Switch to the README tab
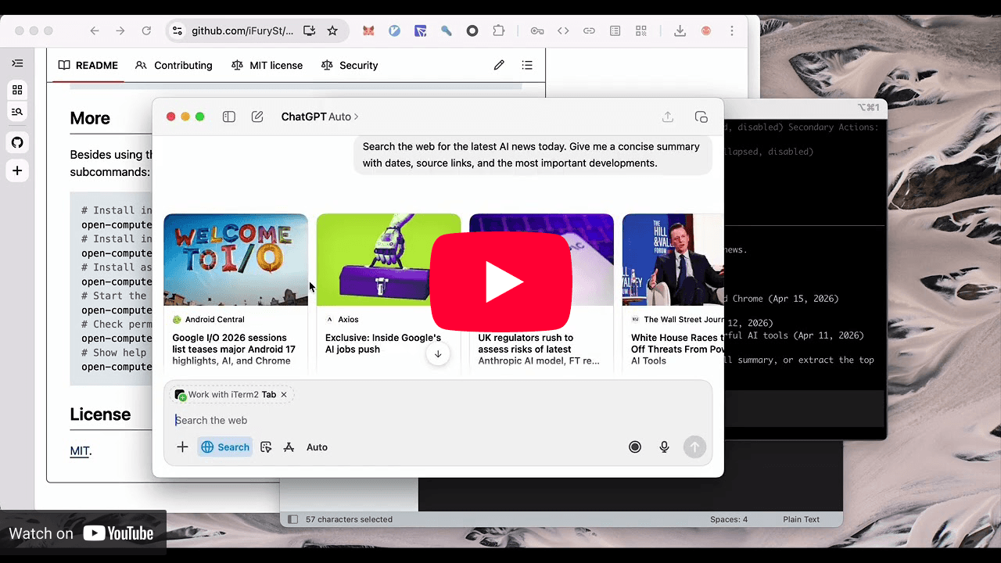This screenshot has width=1001, height=563. (88, 66)
